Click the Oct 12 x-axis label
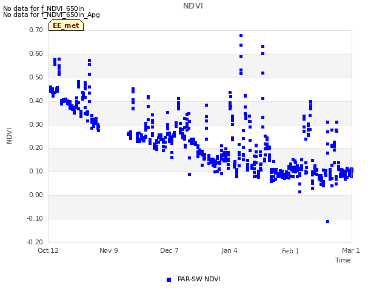The image size is (388, 291). click(48, 250)
